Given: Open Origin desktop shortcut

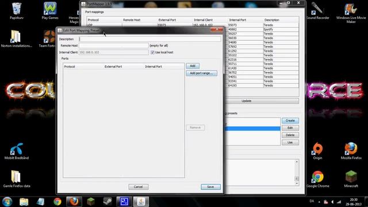Looking at the screenshot, I should [317, 151].
